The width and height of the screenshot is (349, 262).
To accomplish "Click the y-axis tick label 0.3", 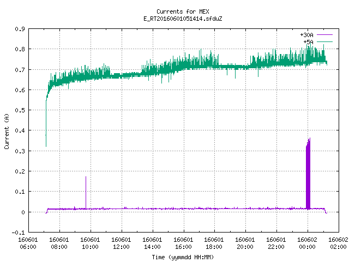I will point(20,151).
